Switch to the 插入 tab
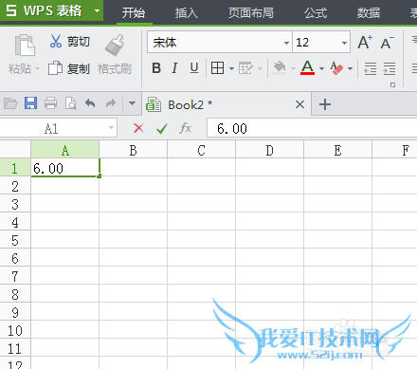The width and height of the screenshot is (417, 369). point(187,13)
